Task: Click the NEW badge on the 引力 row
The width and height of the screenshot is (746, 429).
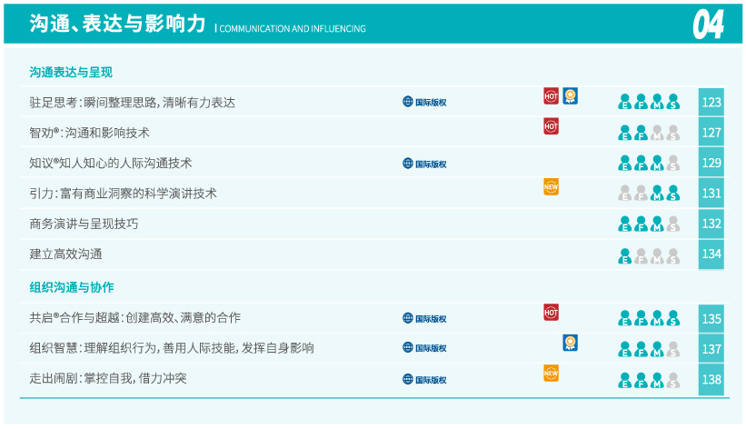Action: 551,186
